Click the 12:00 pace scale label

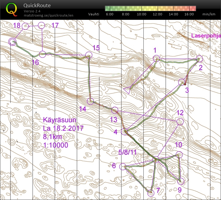pyautogui.click(x=158, y=14)
